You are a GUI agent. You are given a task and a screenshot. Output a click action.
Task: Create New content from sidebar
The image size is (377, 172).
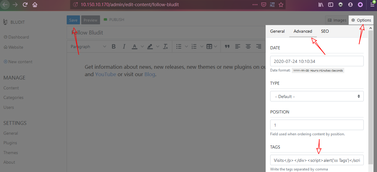tap(18, 62)
